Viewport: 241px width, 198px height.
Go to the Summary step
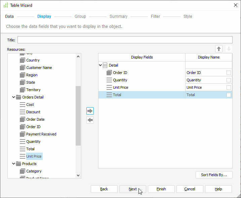(x=119, y=16)
